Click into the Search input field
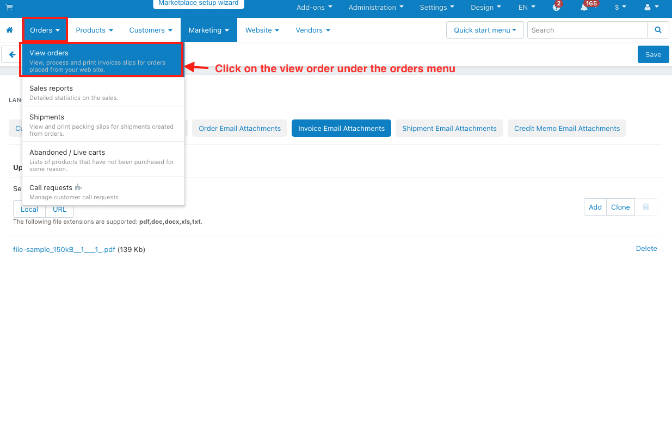The height and width of the screenshot is (423, 672). 587,30
